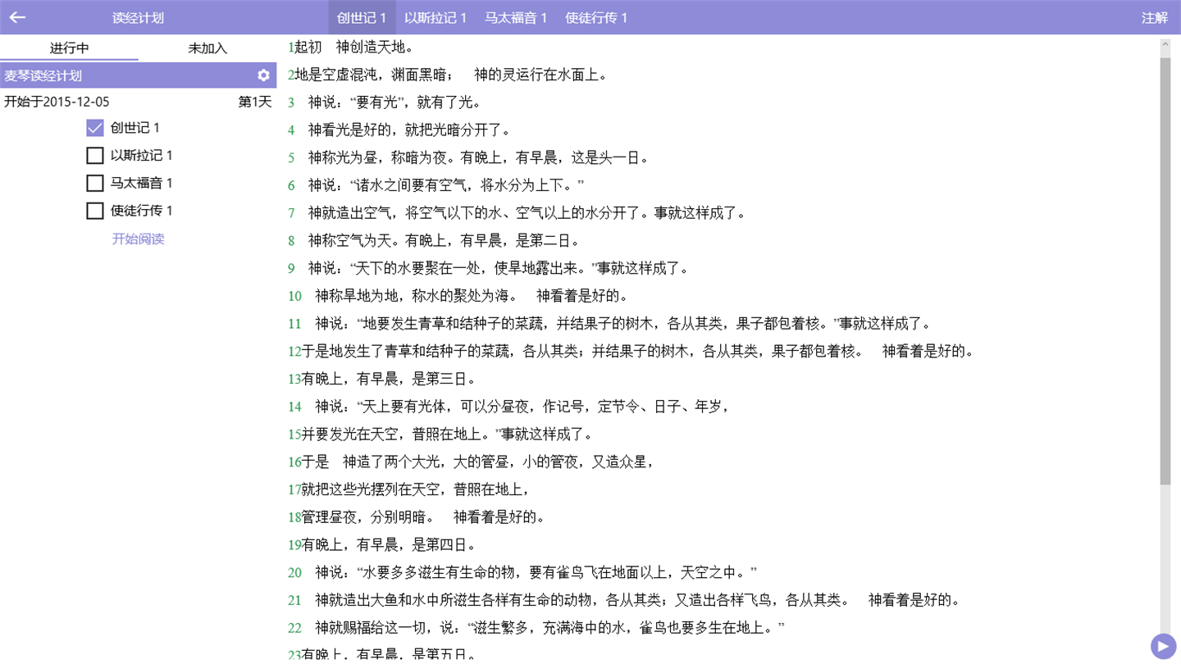Click verse 7 神就造出空气
This screenshot has width=1181, height=664.
[518, 213]
